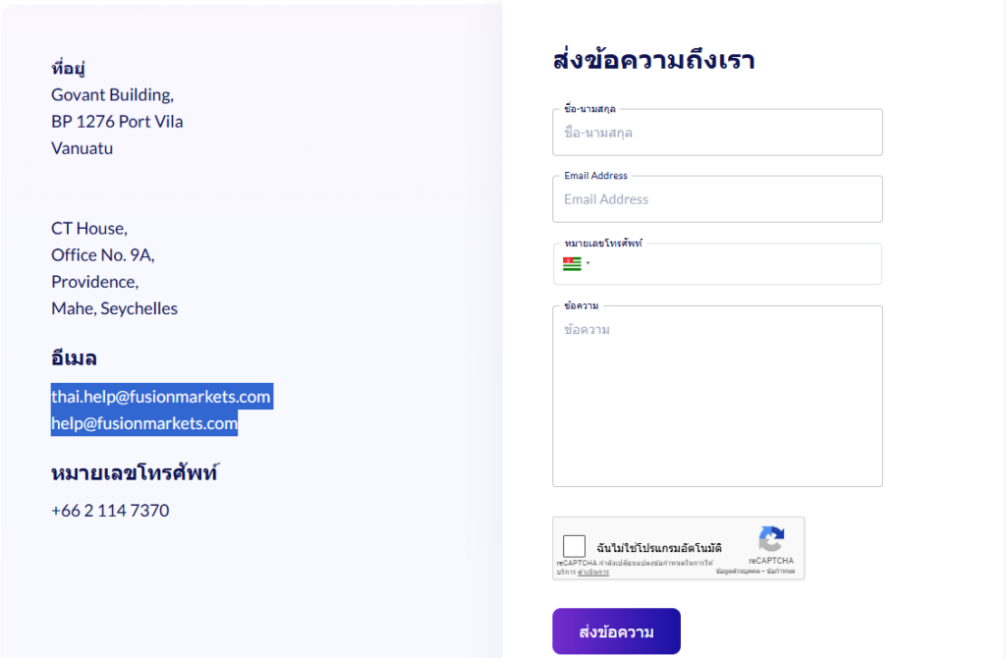Image resolution: width=1006 pixels, height=658 pixels.
Task: Click the reCAPTCHA logo icon
Action: (x=771, y=539)
